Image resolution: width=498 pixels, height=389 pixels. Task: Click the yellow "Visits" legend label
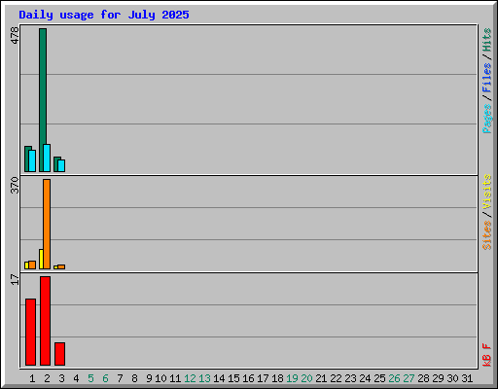487,192
